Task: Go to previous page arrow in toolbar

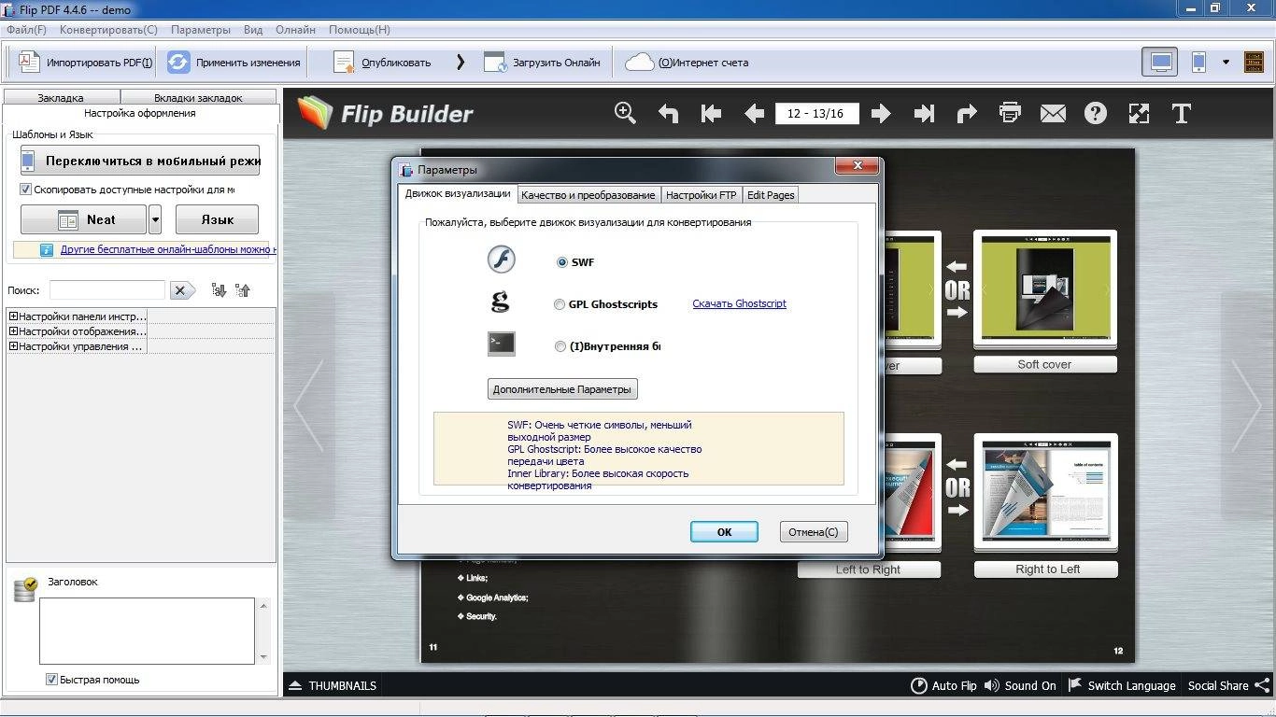Action: click(x=754, y=114)
